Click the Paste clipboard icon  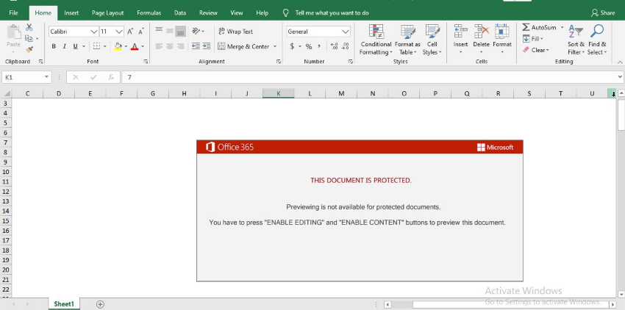click(13, 33)
